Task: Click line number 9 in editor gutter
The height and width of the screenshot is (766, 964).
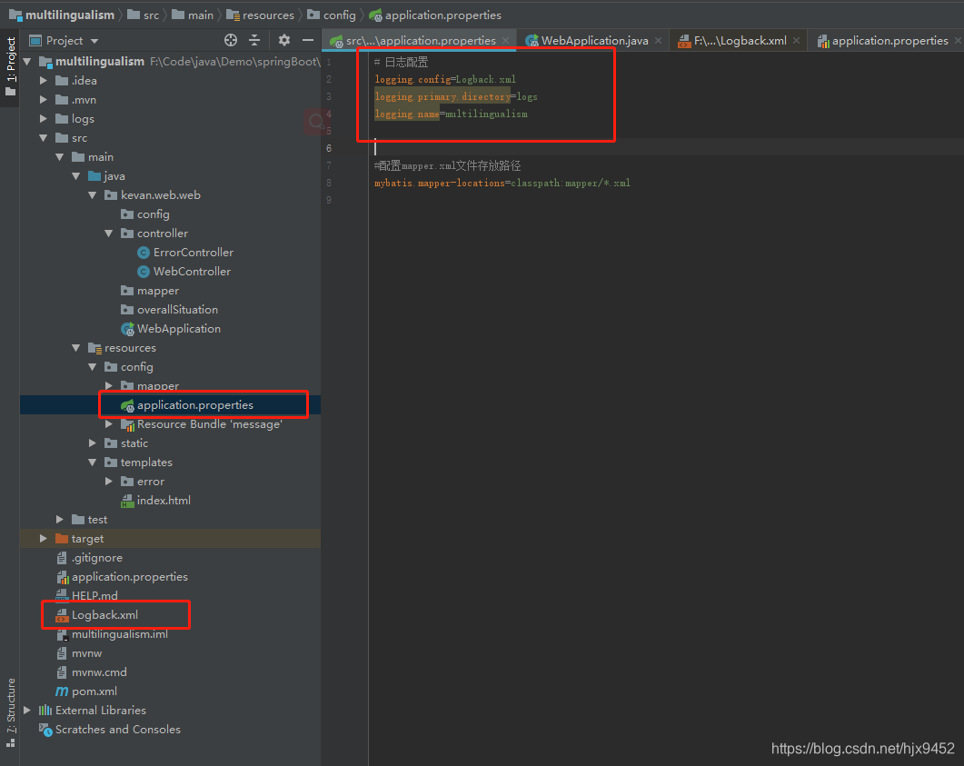Action: [329, 200]
